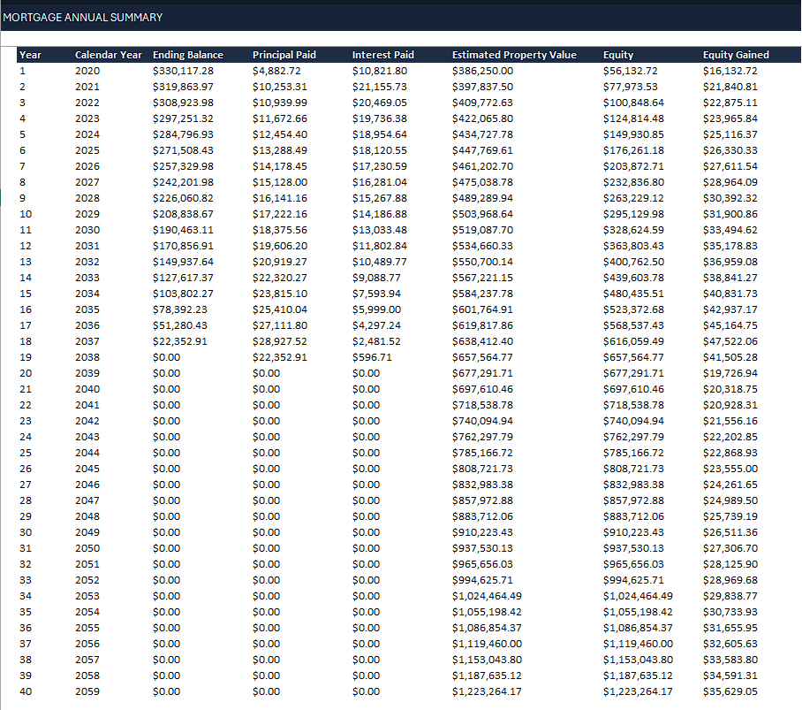The image size is (802, 710).
Task: Select calendar year cell 2056
Action: click(87, 643)
